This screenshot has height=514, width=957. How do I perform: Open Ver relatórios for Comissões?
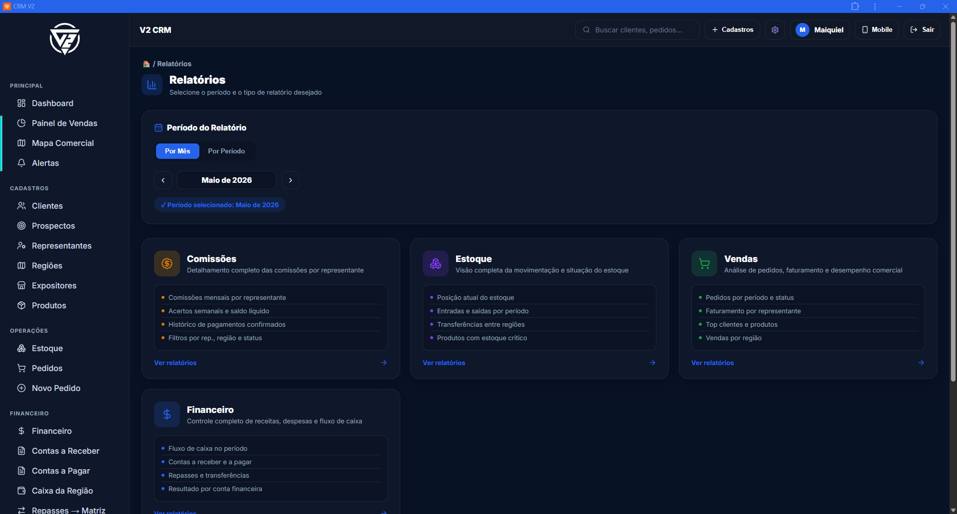(x=175, y=363)
